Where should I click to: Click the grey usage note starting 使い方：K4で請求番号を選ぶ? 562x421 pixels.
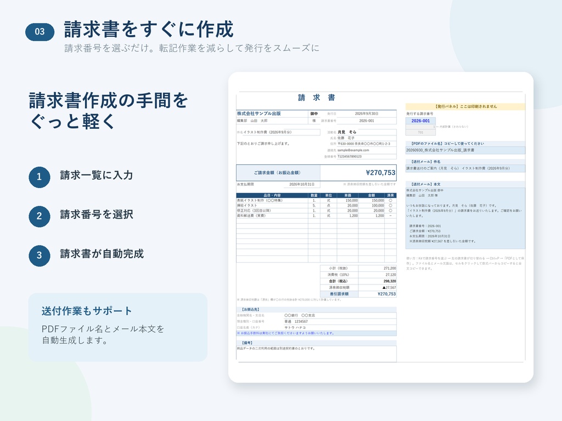(x=465, y=263)
